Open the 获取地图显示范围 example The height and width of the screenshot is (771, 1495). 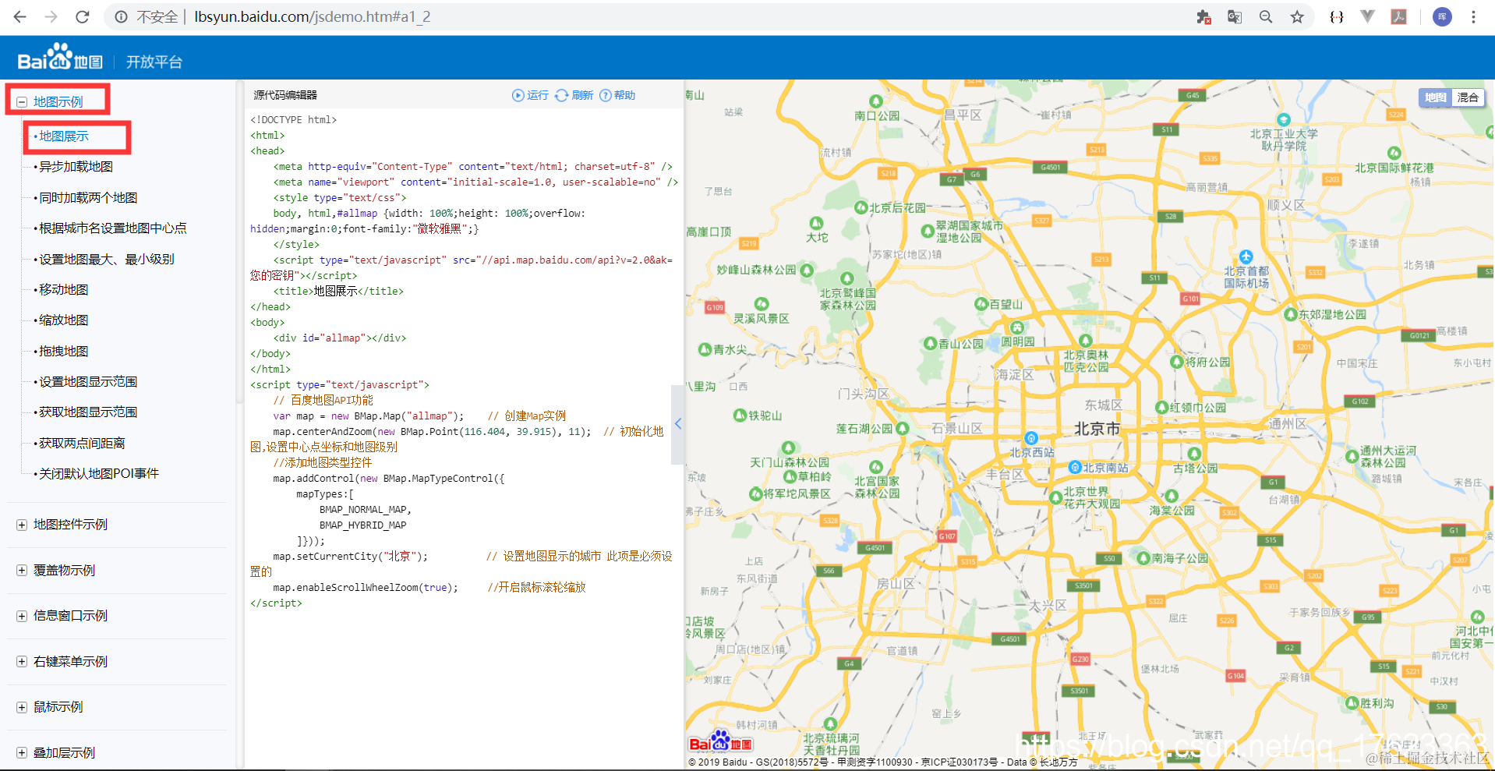point(88,412)
